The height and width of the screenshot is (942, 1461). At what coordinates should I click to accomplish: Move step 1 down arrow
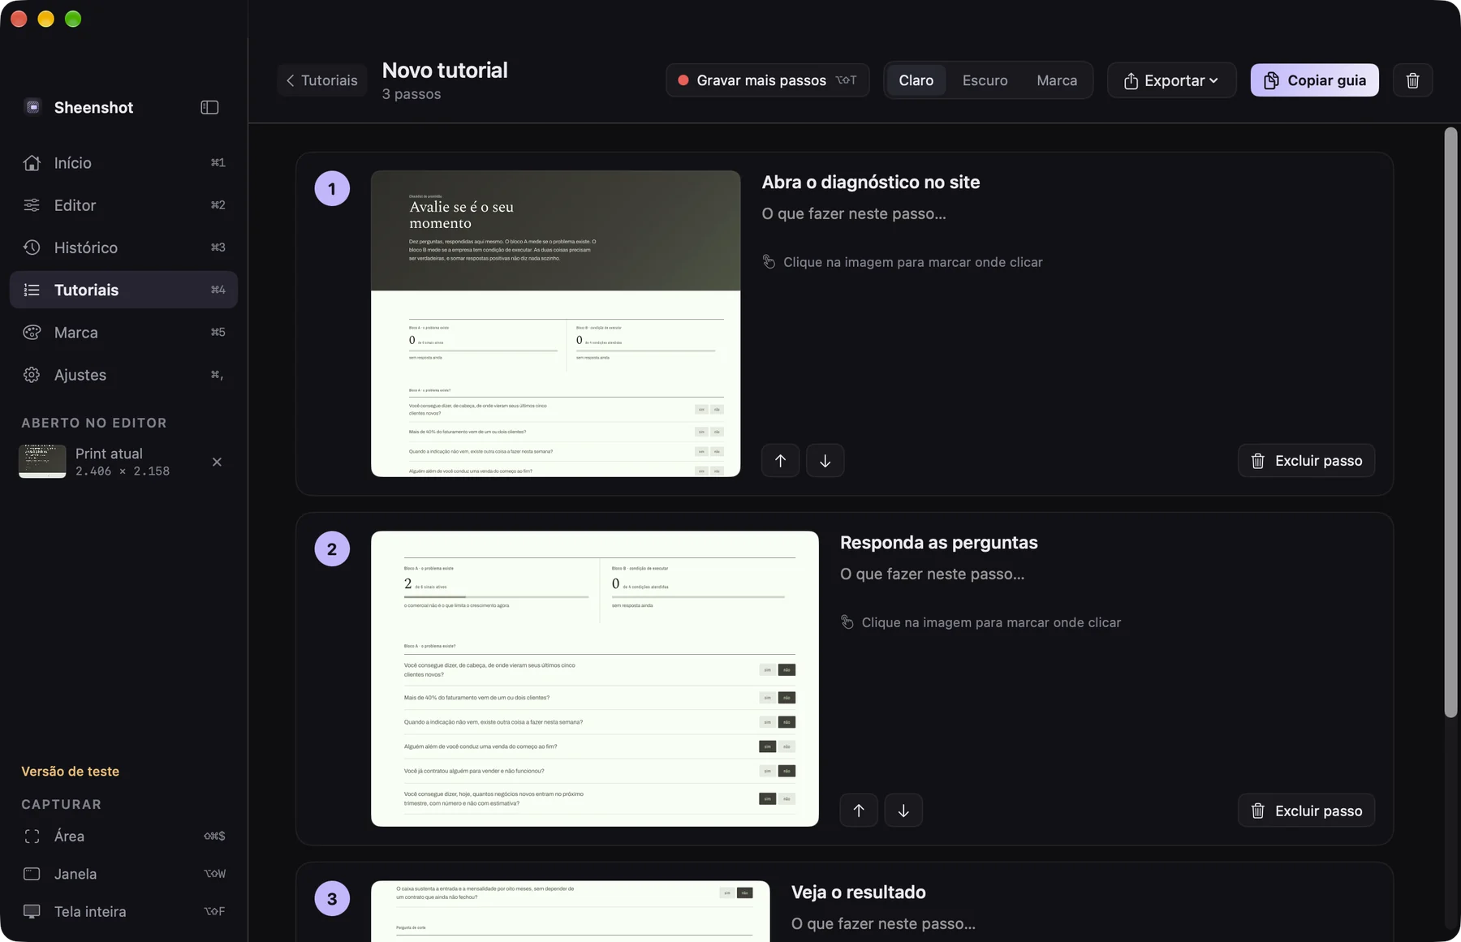click(x=825, y=461)
